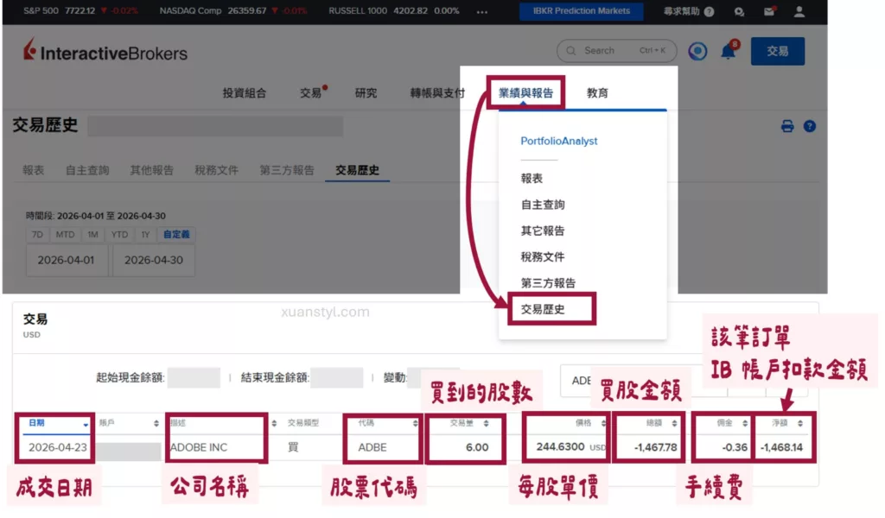Open IBKR Prediction Markets
This screenshot has width=885, height=518.
[581, 10]
